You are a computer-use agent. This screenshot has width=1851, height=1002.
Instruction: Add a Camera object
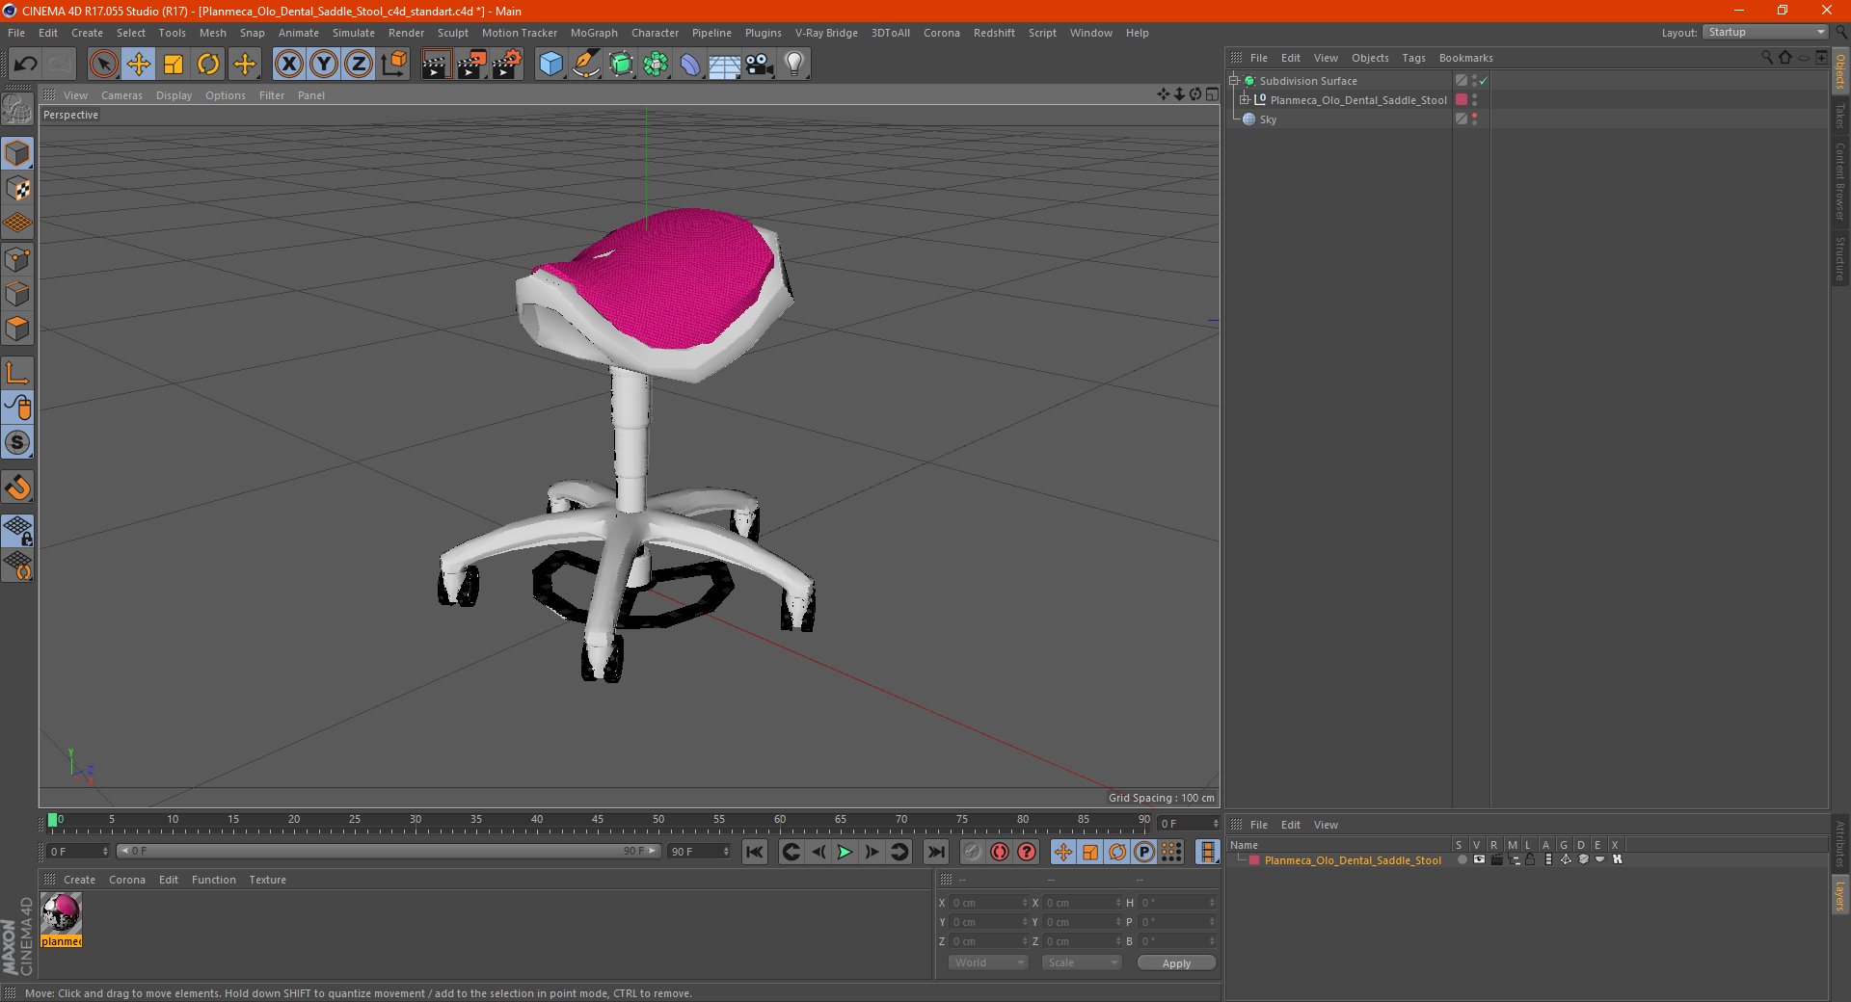[x=760, y=65]
